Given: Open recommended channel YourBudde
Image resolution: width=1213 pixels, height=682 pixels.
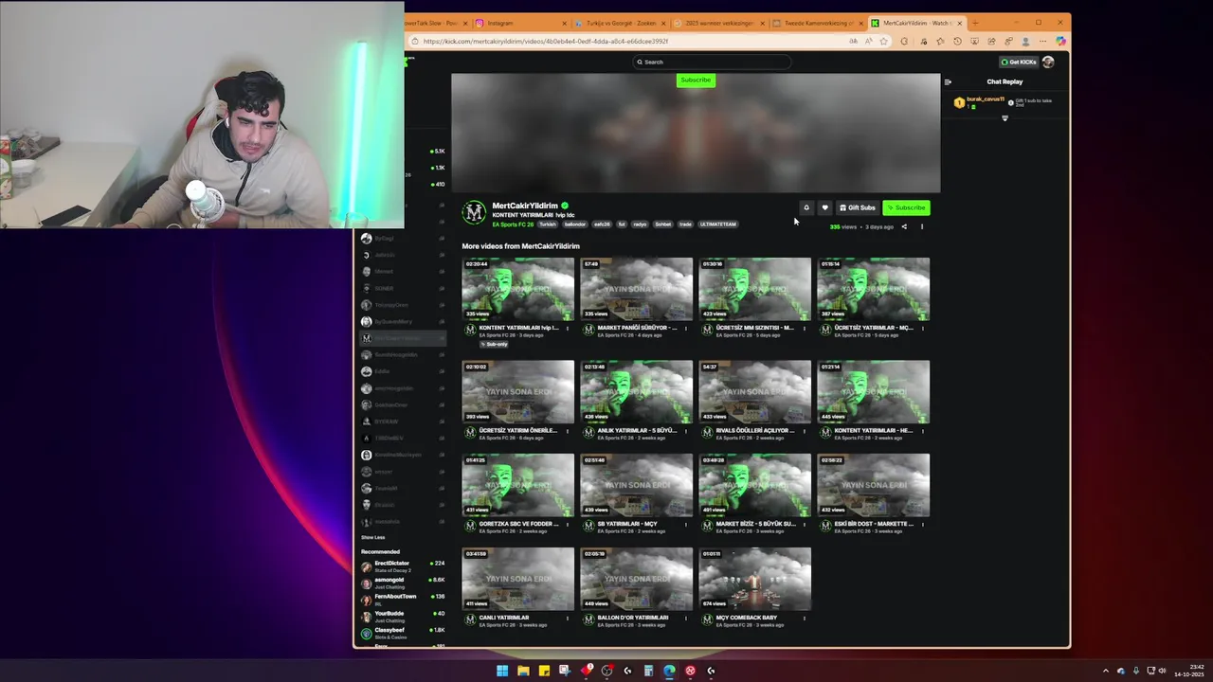Looking at the screenshot, I should coord(403,616).
